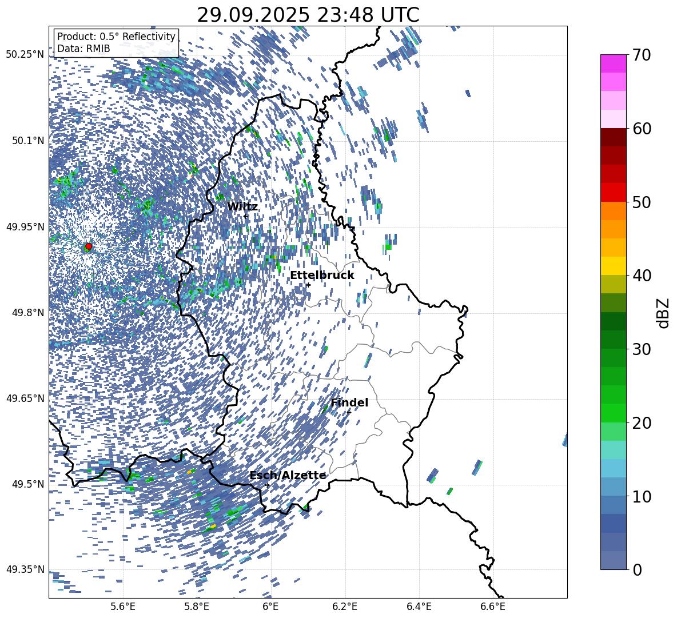This screenshot has height=618, width=677.
Task: Click the Ettelbruck city label
Action: pos(322,276)
